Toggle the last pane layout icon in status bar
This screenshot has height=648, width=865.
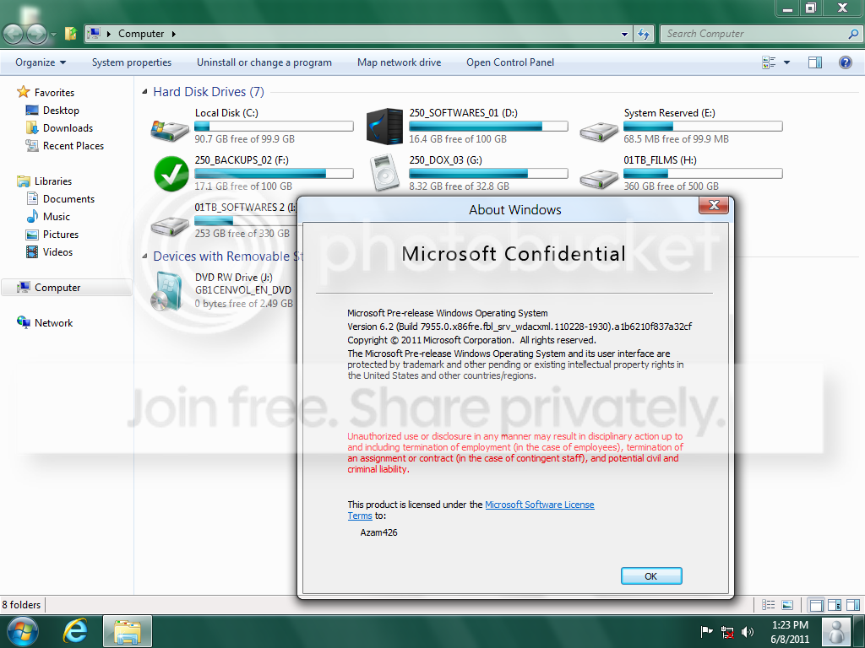(853, 605)
